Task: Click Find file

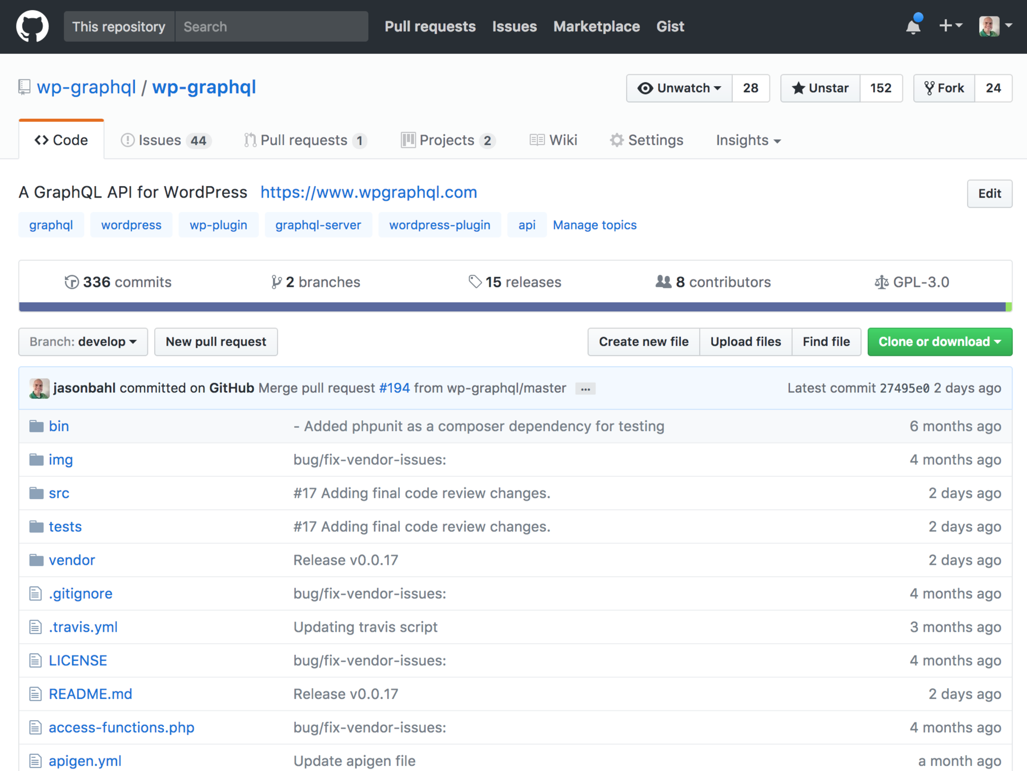Action: (x=826, y=342)
